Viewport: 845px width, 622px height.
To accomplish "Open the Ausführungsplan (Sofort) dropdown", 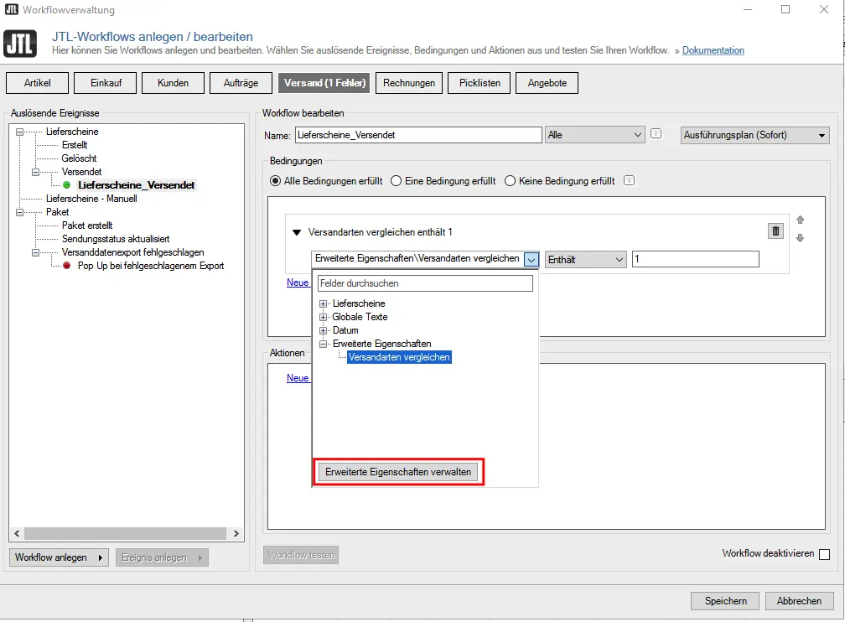I will coord(755,135).
